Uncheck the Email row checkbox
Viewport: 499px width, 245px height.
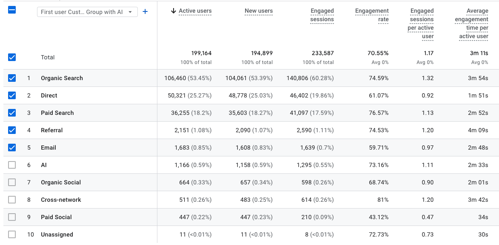coord(12,148)
